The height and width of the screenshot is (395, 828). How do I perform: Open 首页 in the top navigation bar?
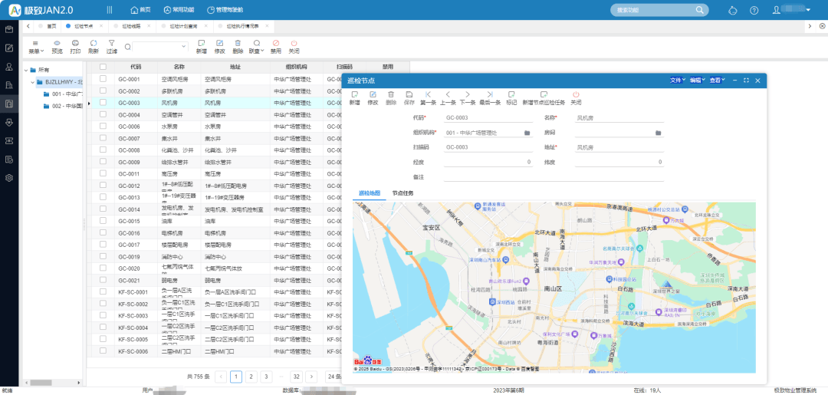[140, 10]
